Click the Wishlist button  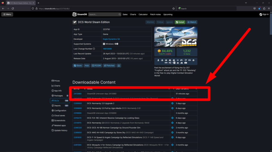150,22
